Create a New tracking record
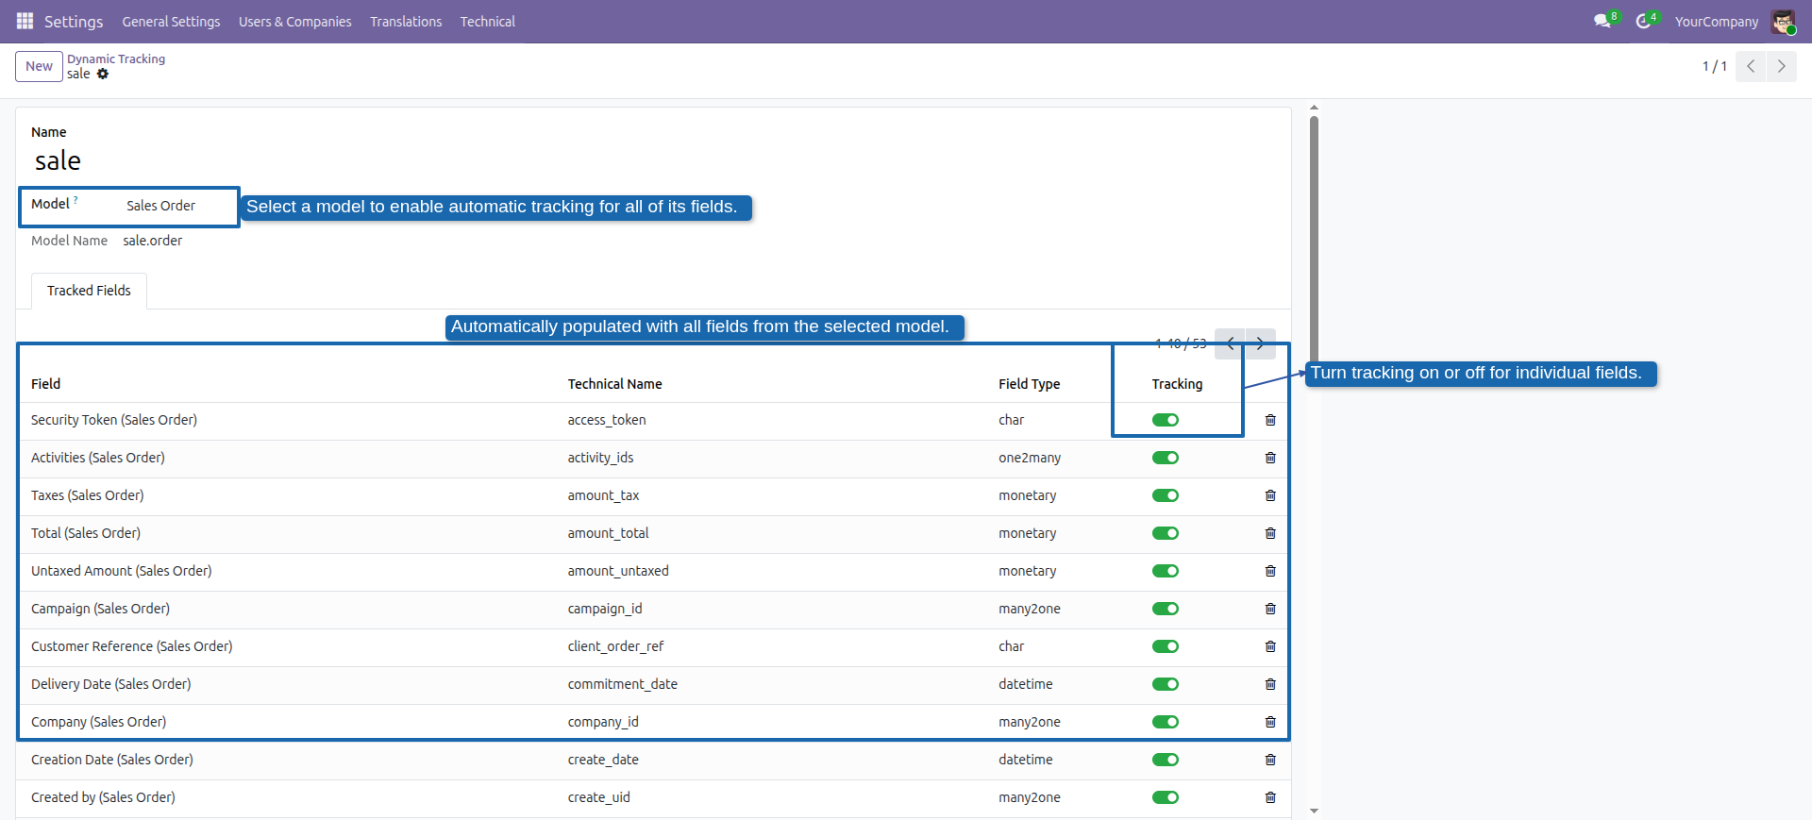The image size is (1812, 820). coord(39,66)
